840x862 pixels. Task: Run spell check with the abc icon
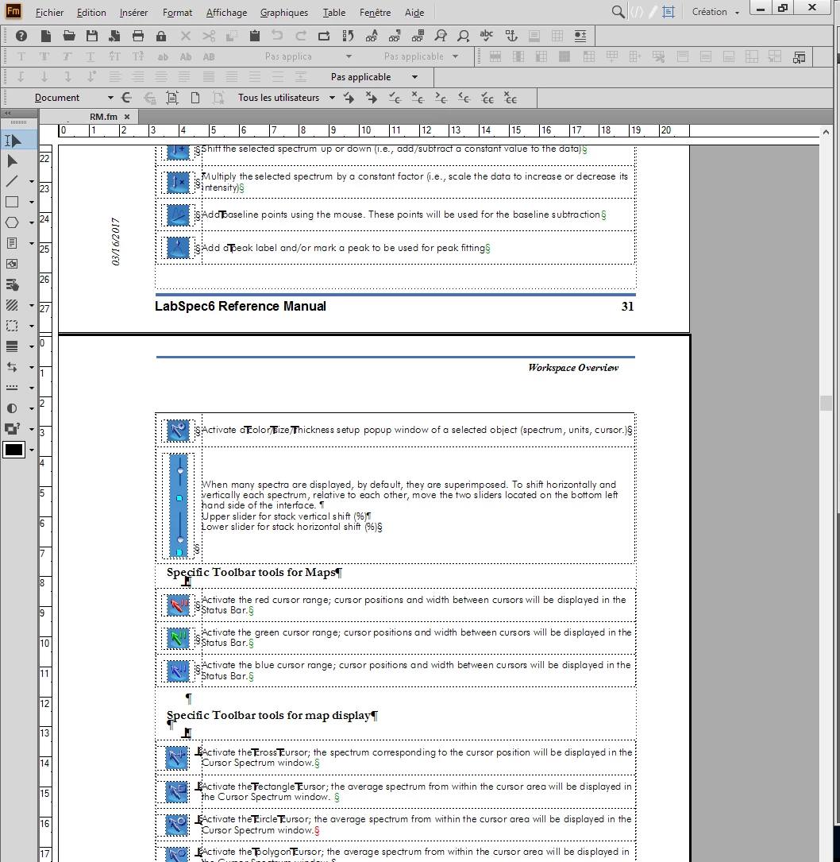click(x=487, y=36)
